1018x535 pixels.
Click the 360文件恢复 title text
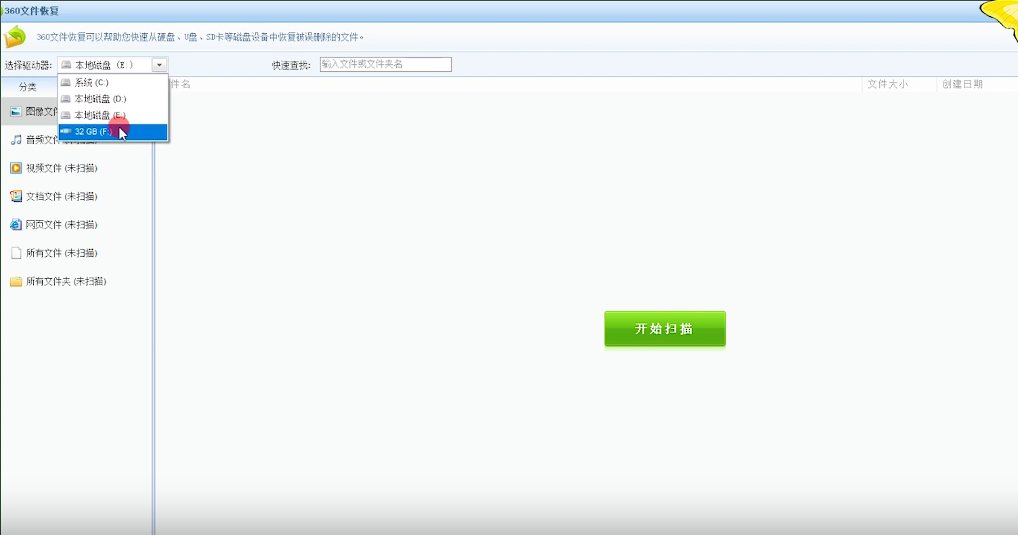pyautogui.click(x=31, y=11)
